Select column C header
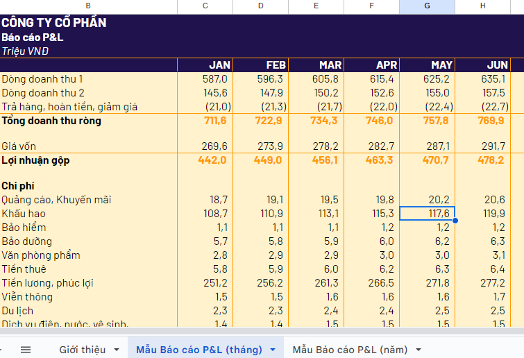This screenshot has width=524, height=358. tap(205, 6)
